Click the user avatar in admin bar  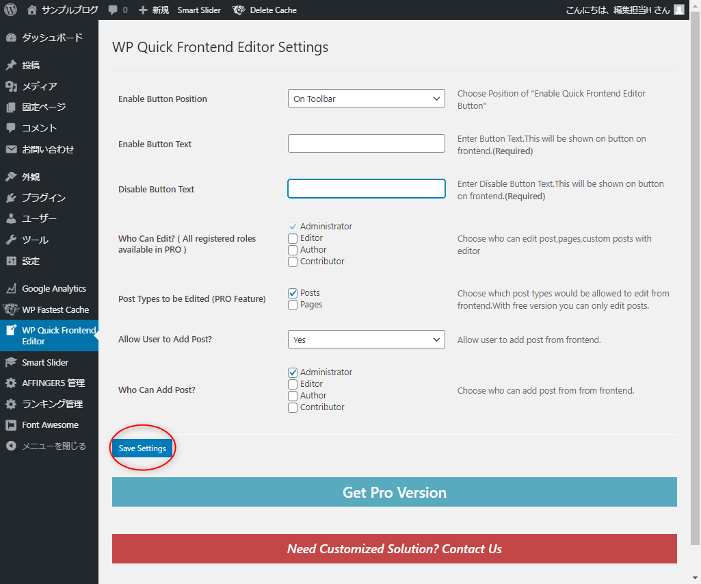pos(679,10)
